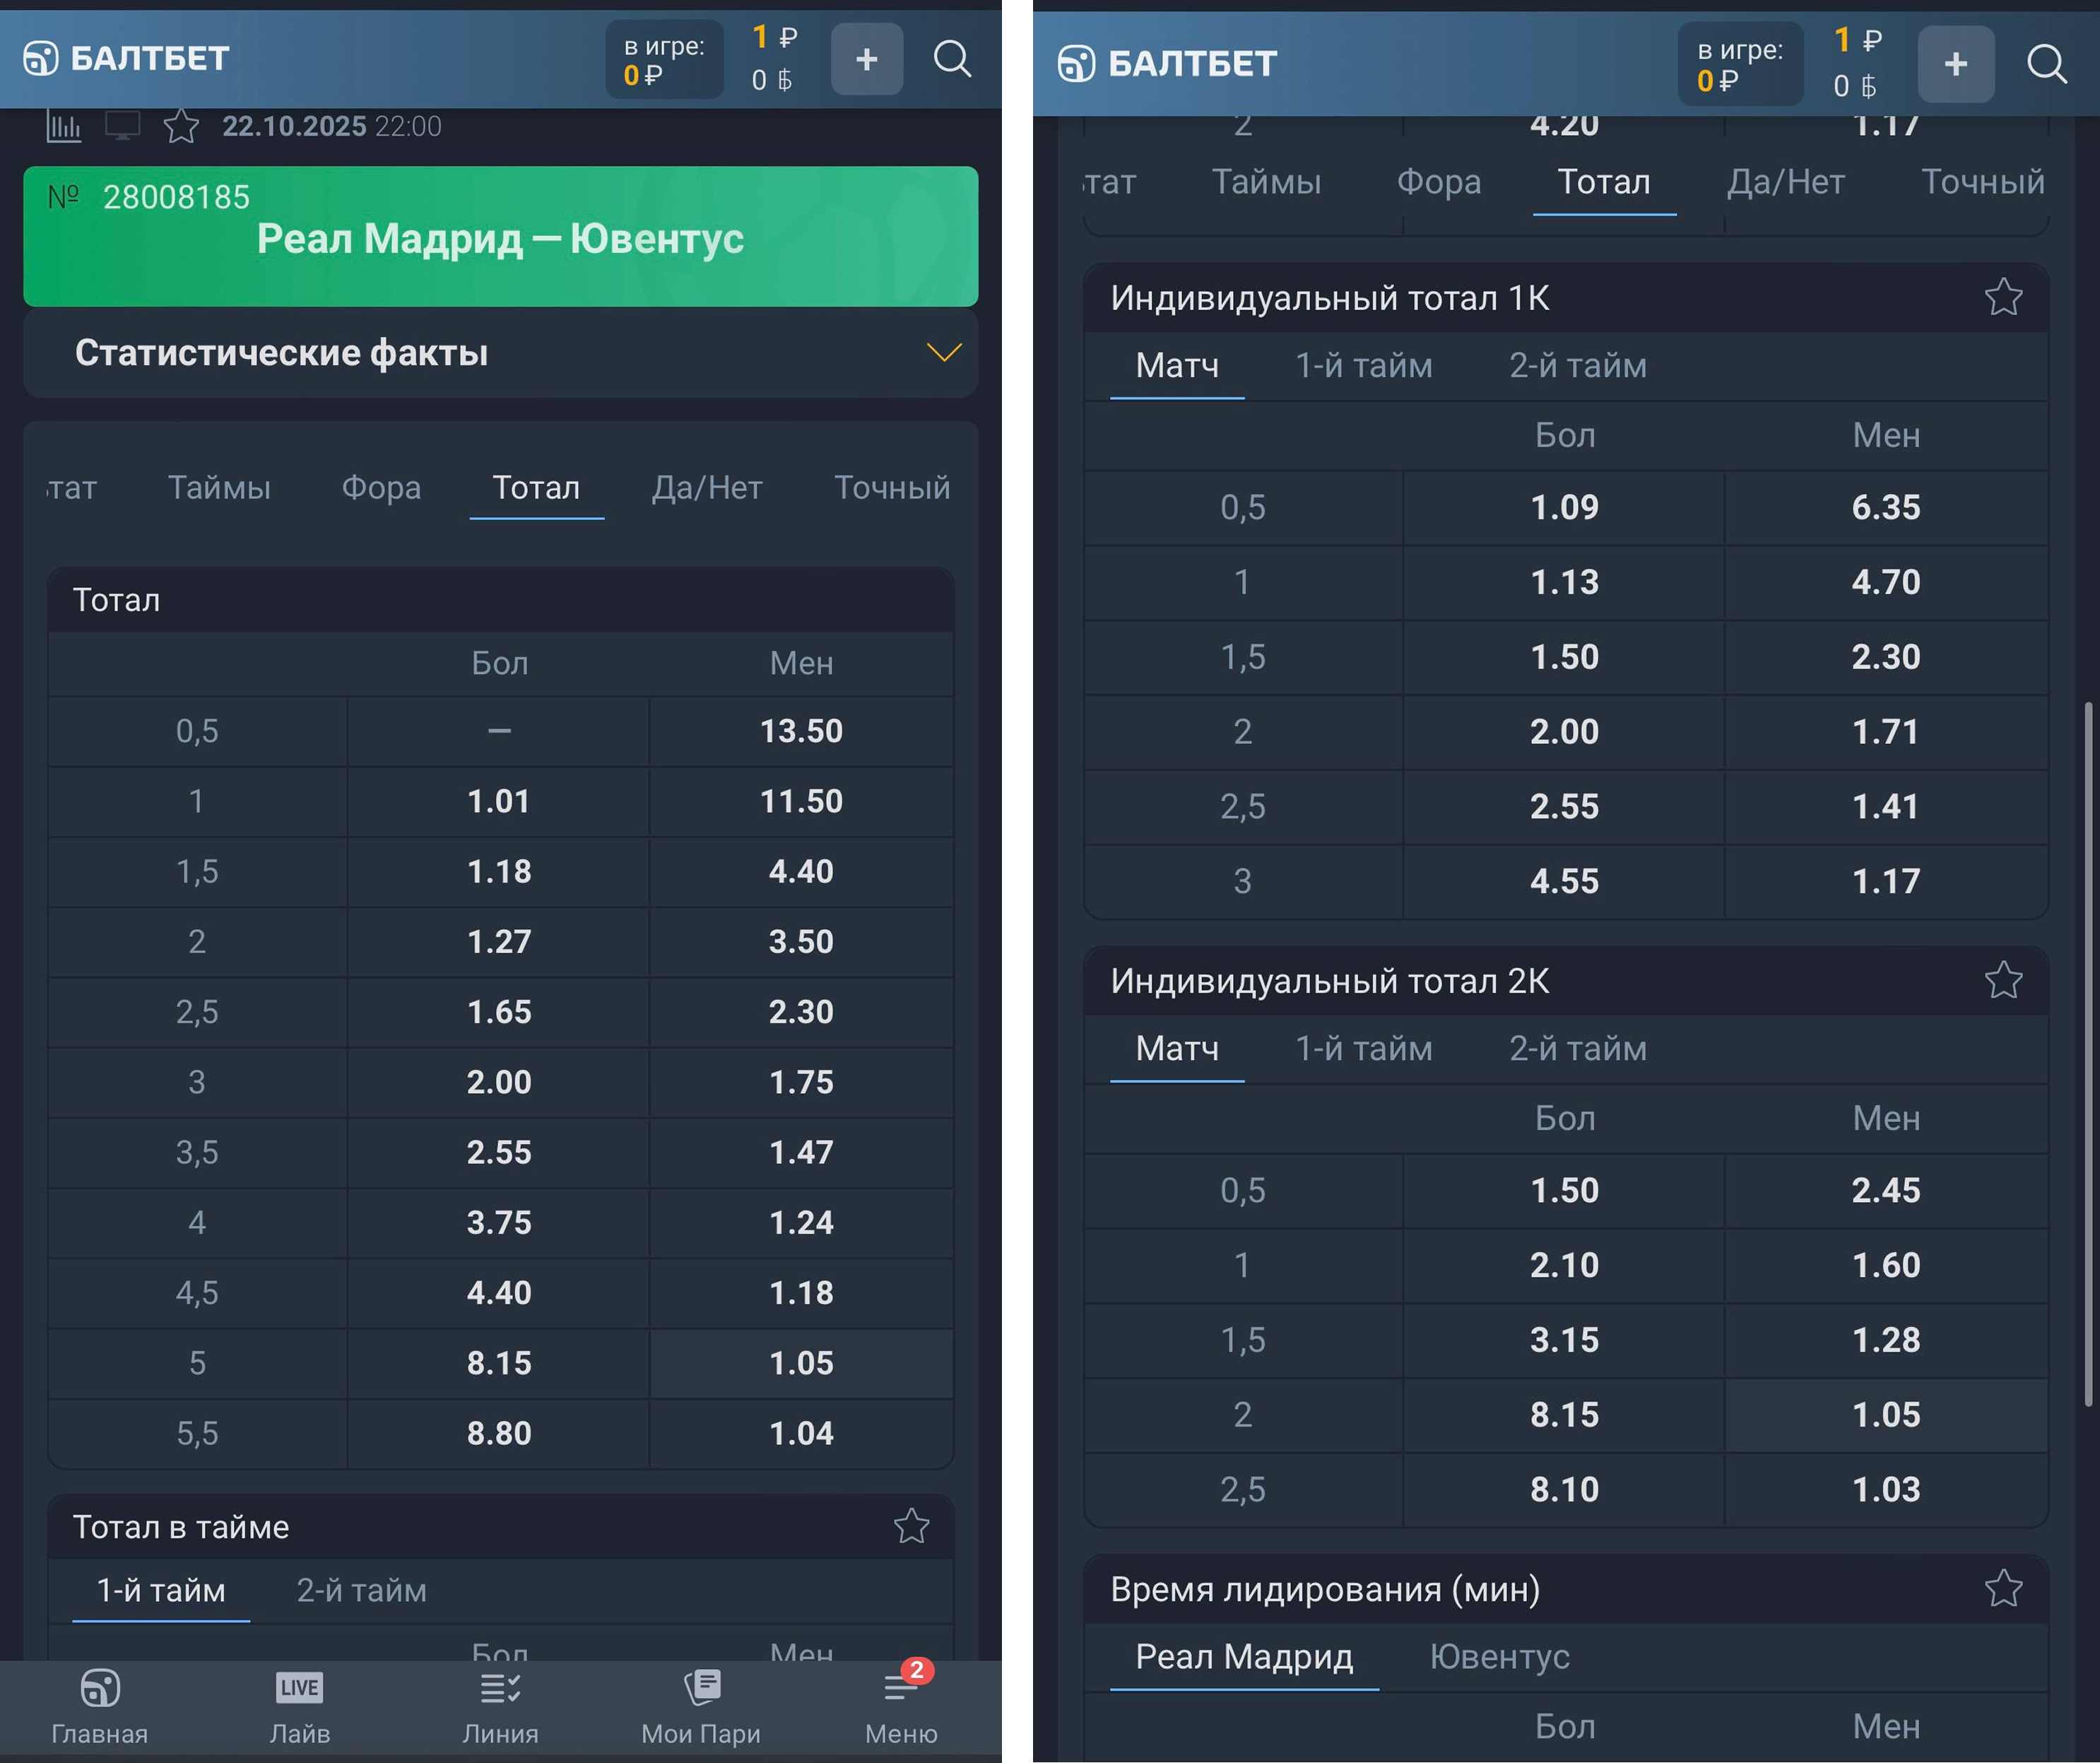2100x1763 pixels.
Task: Select 2-й тайм under Тотал в тайме
Action: coord(361,1591)
